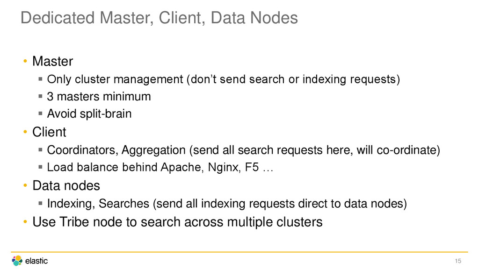Select the slide title Dedicated Master, Client, Data Nodes
Screen dimensions: 479x269
coord(159,18)
